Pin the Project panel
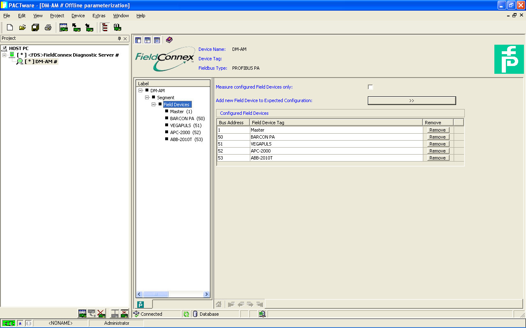526x328 pixels. [120, 39]
